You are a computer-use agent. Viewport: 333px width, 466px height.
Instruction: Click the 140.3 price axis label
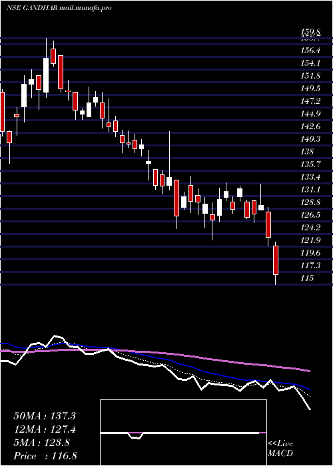[x=310, y=139]
